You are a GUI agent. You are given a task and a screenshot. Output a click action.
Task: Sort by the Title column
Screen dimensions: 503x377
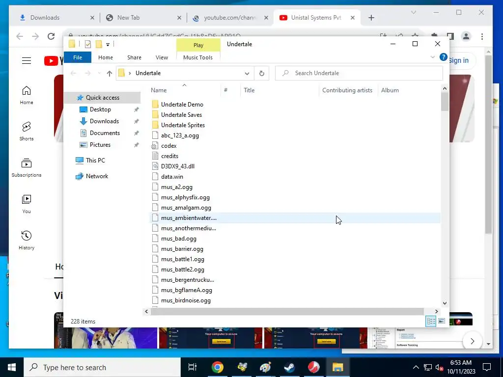(x=279, y=90)
